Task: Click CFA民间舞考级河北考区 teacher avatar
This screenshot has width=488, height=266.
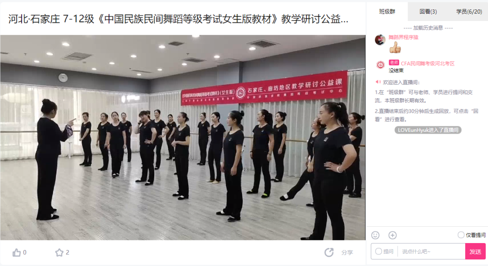Action: coord(380,65)
